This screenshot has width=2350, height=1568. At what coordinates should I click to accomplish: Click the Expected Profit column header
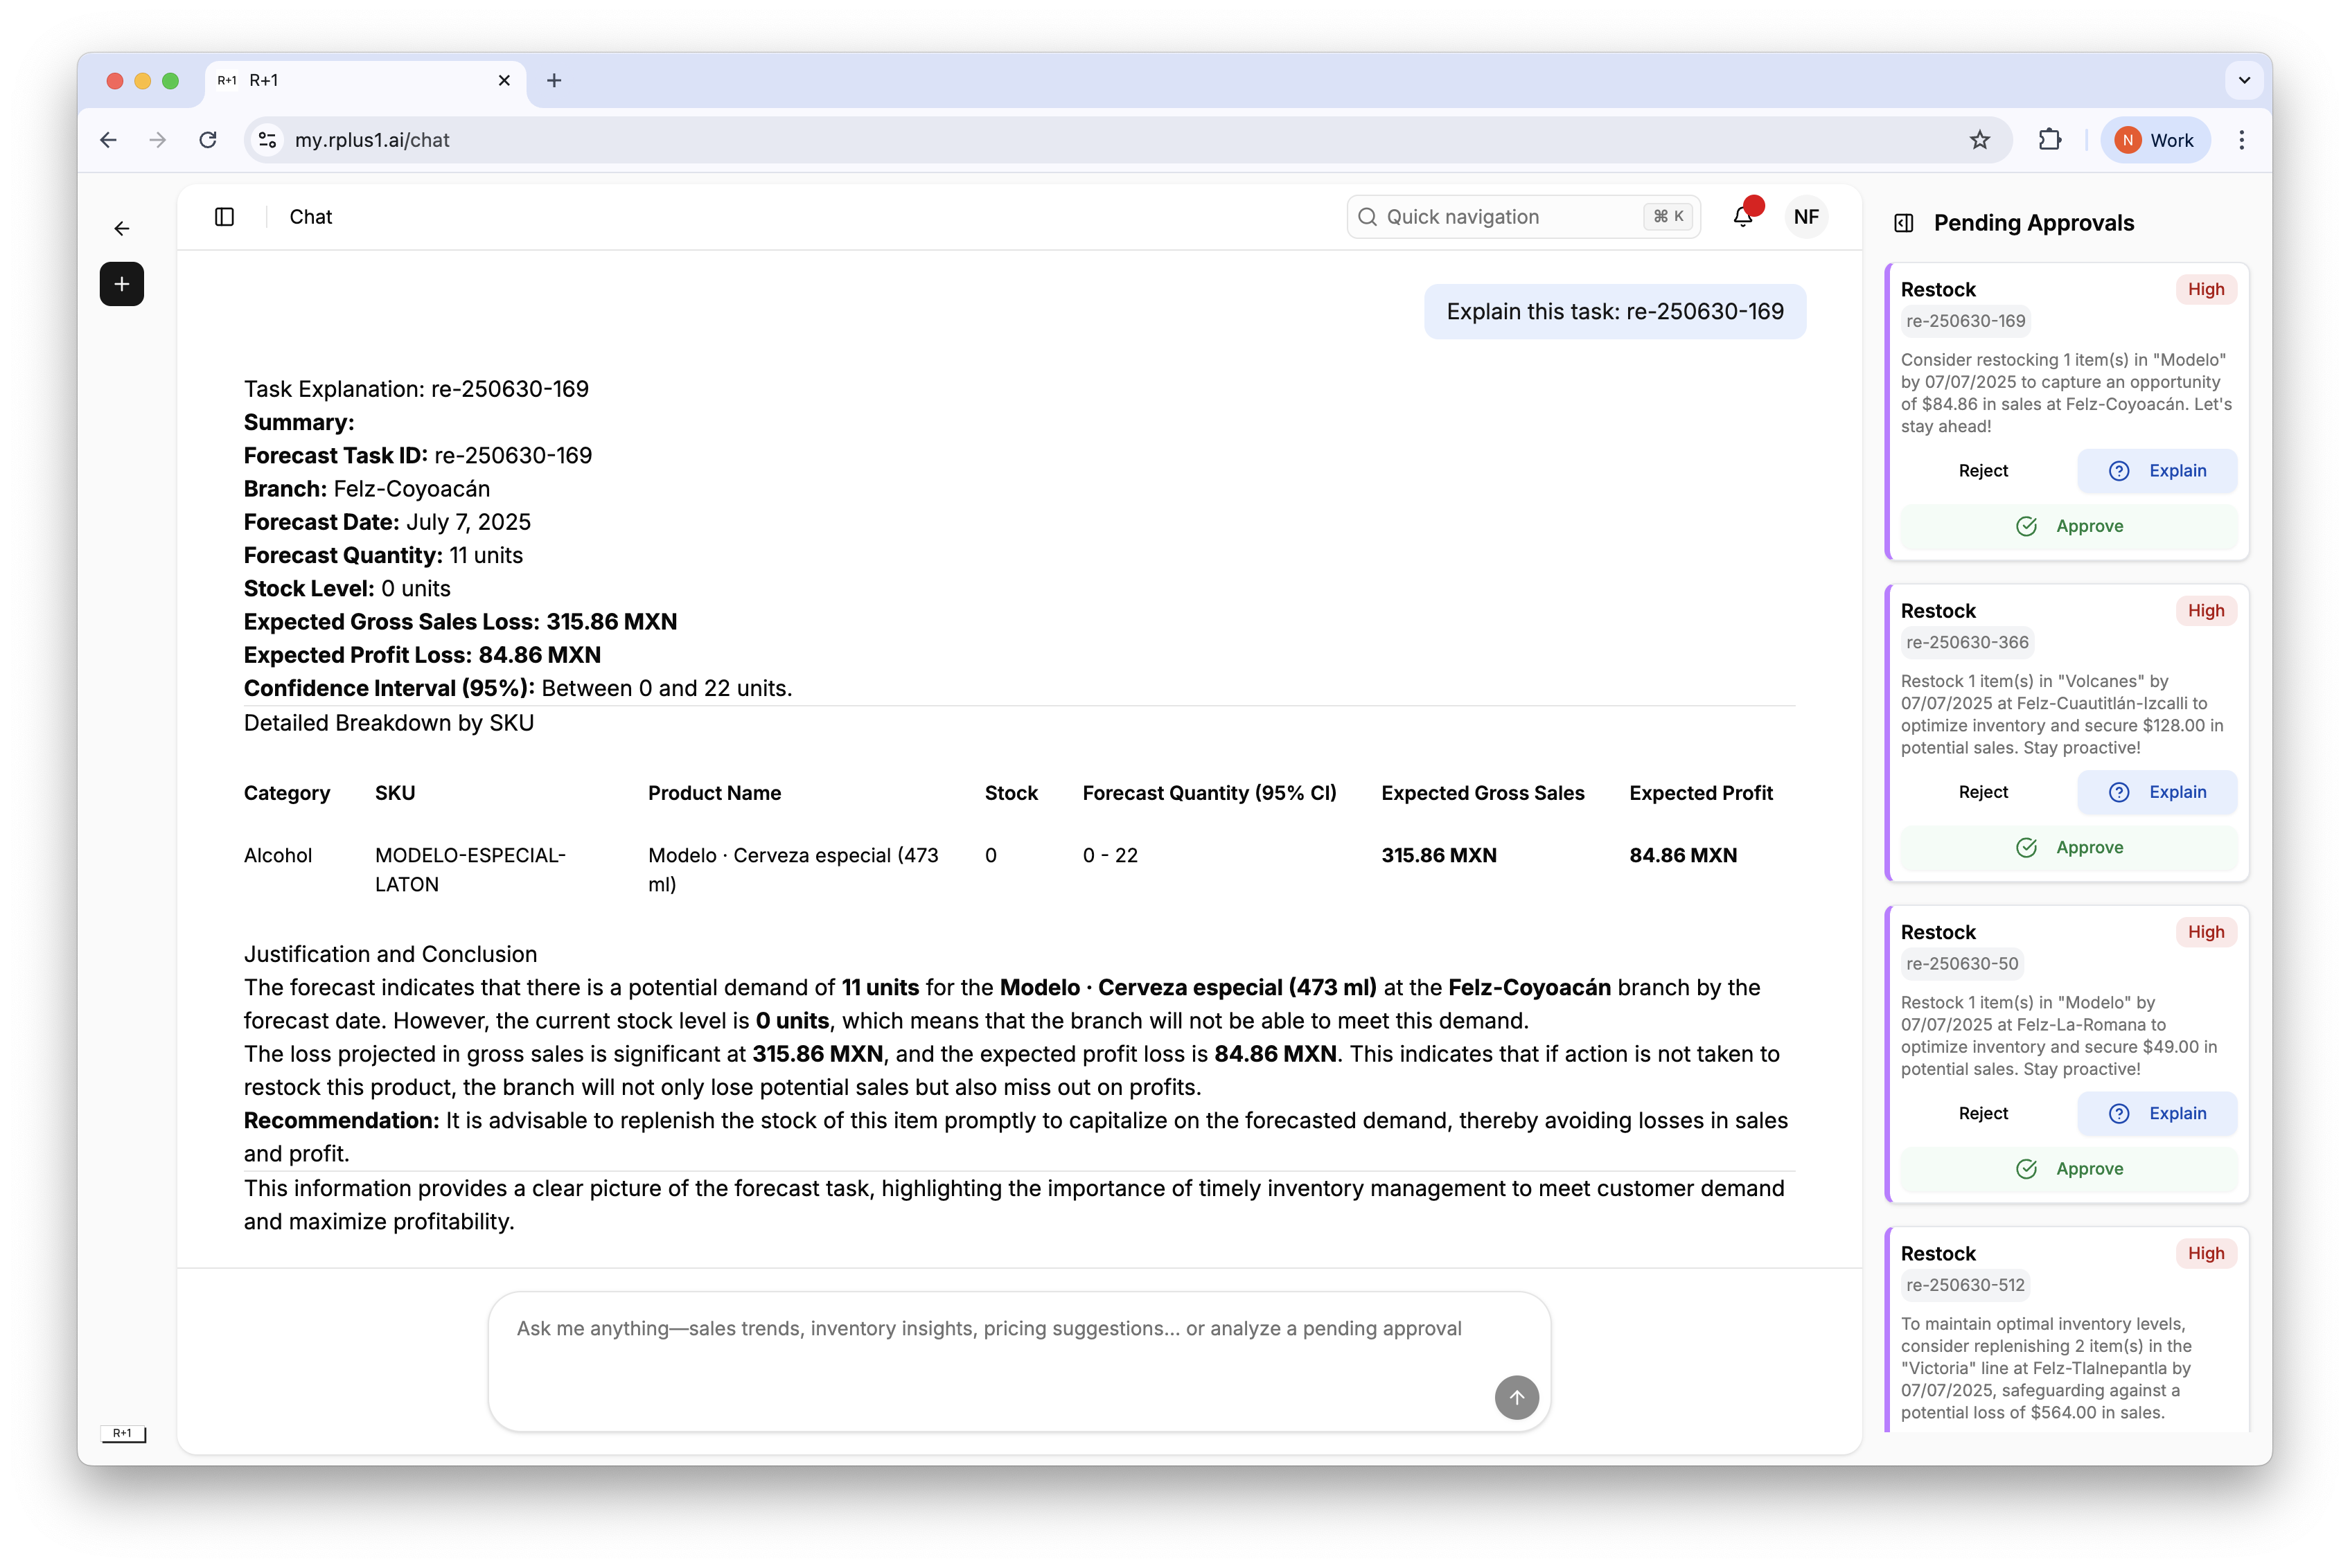pos(1701,793)
